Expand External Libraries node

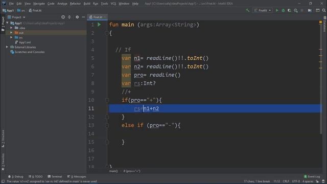point(7,47)
